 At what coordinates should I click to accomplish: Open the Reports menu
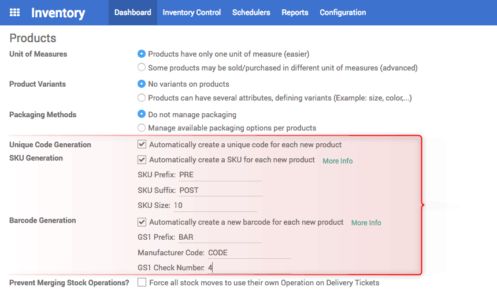tap(295, 12)
